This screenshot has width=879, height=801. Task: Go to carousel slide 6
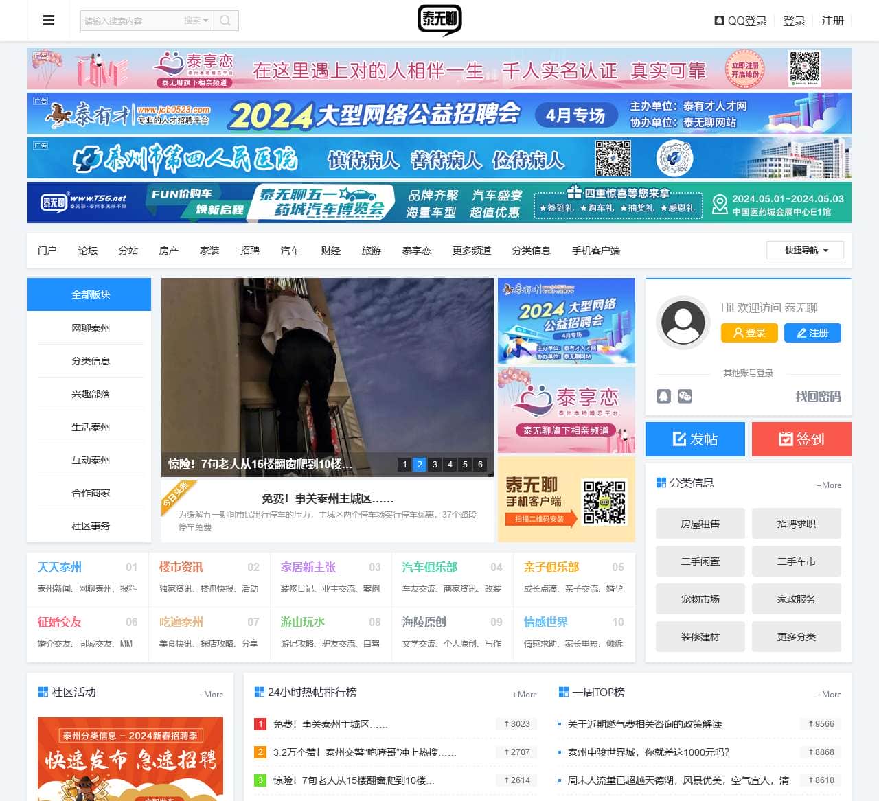click(480, 465)
